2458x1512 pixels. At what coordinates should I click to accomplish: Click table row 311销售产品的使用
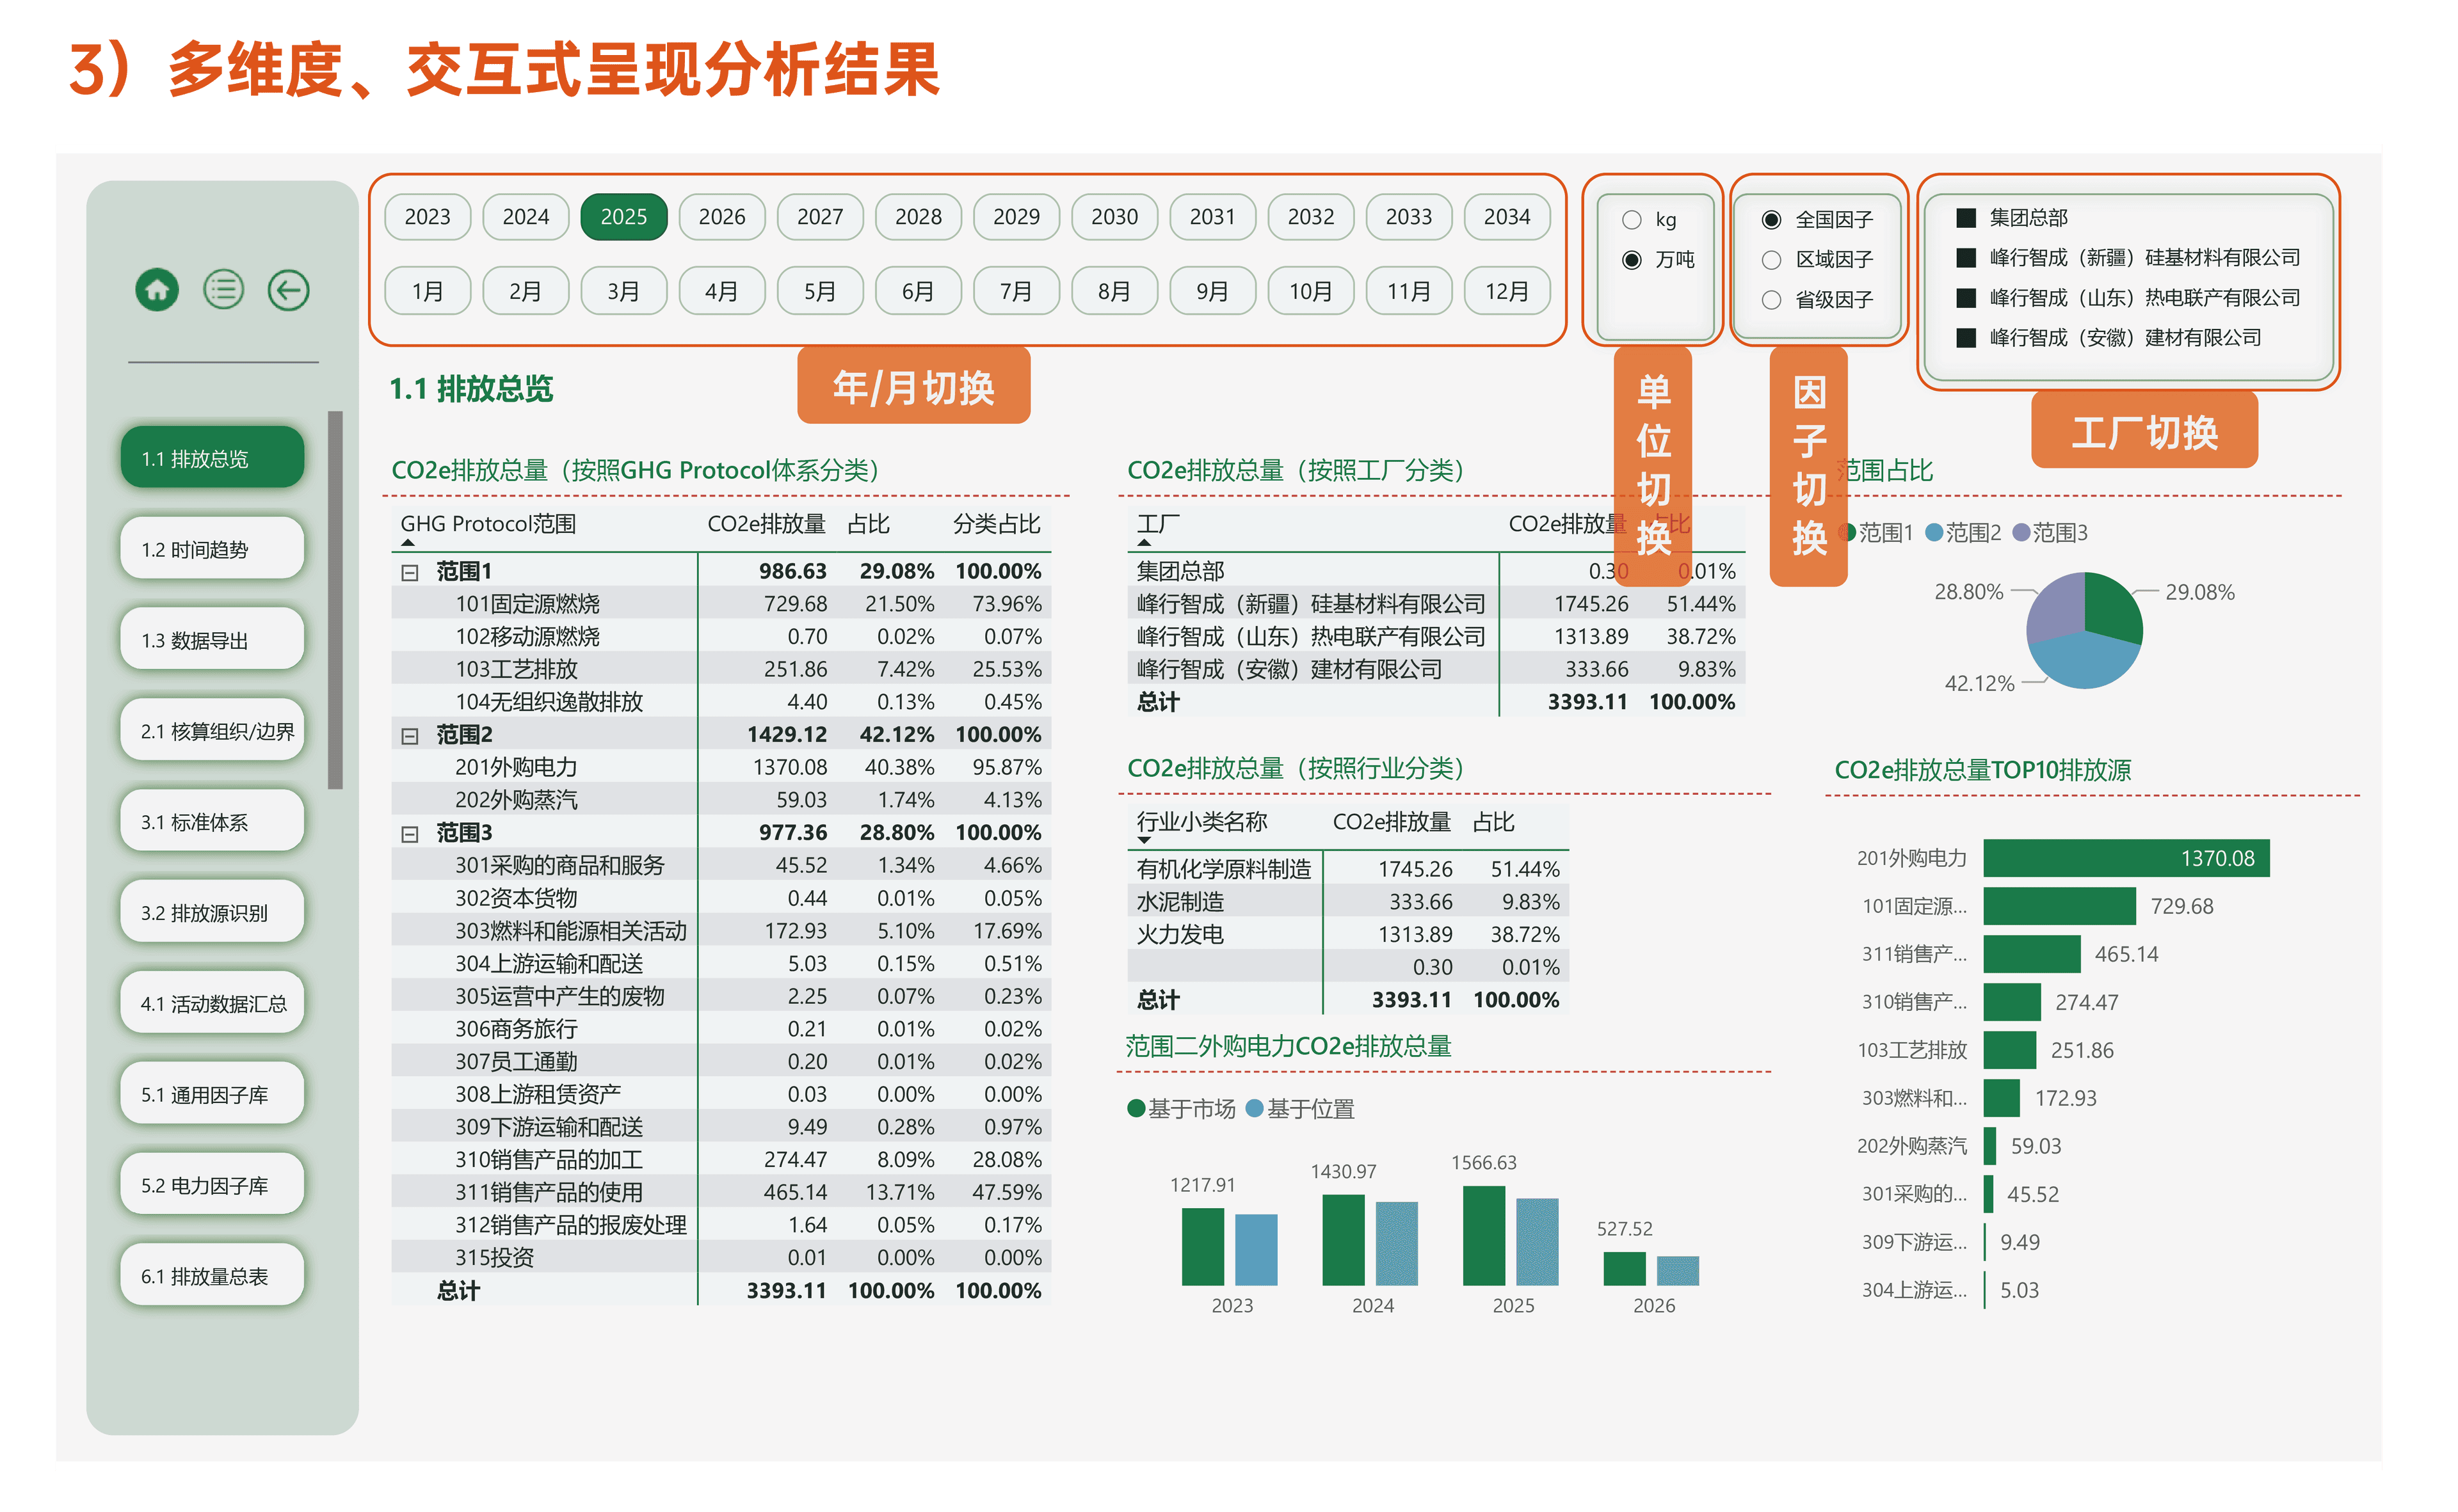tap(720, 1193)
